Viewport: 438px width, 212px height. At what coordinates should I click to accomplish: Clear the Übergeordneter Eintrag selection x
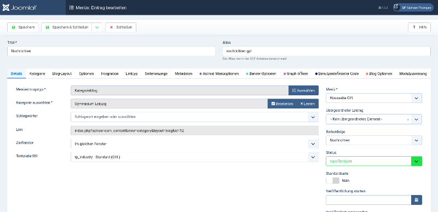tap(408, 119)
